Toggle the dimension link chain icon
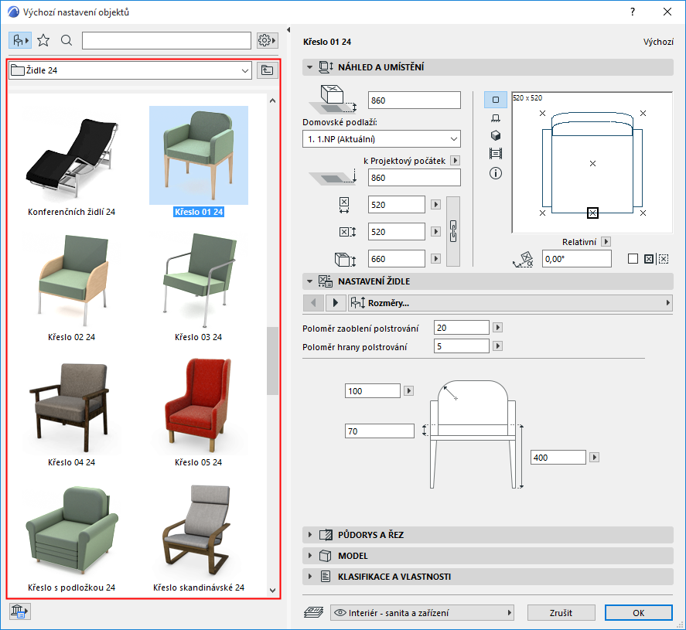 [x=454, y=231]
